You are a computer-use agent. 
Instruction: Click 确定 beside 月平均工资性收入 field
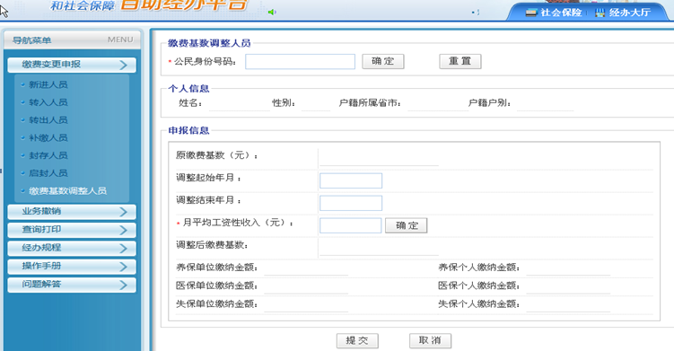tap(407, 225)
